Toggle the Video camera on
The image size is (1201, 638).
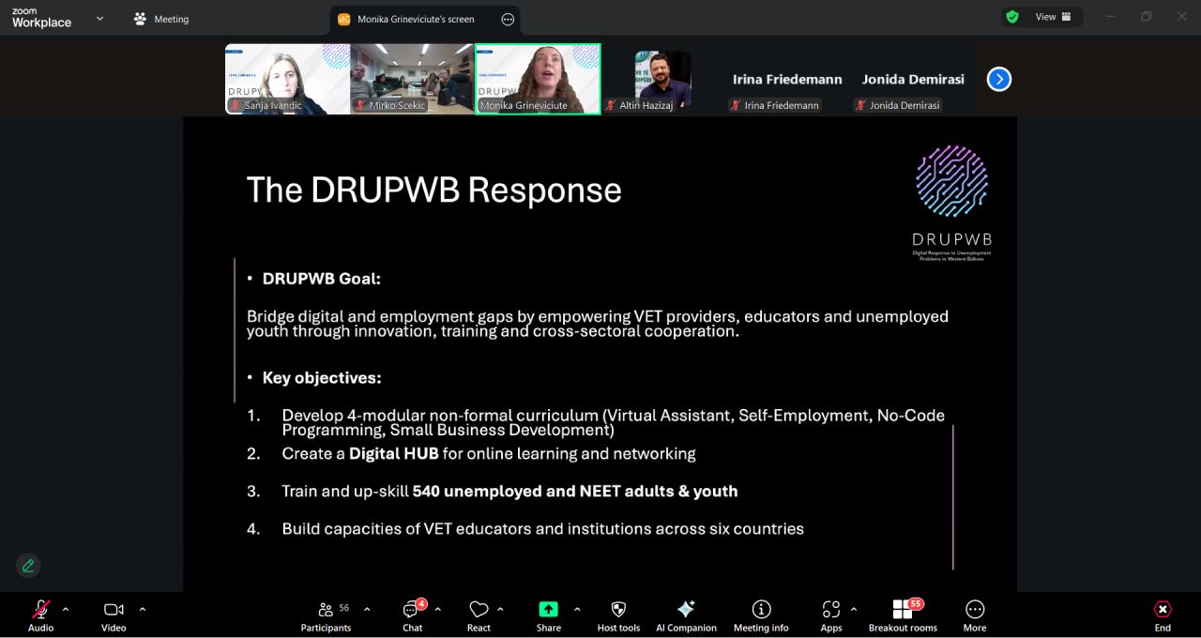114,615
